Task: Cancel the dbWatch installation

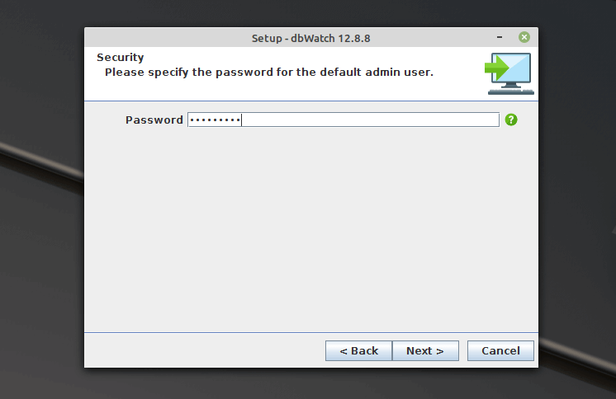Action: (x=500, y=351)
